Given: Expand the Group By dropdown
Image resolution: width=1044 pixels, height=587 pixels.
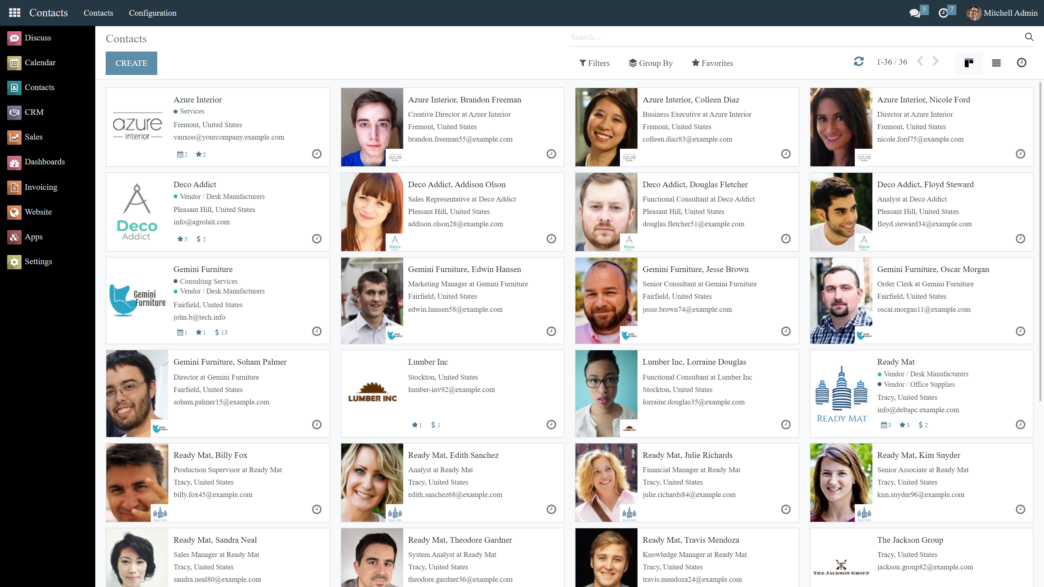Looking at the screenshot, I should [x=651, y=63].
